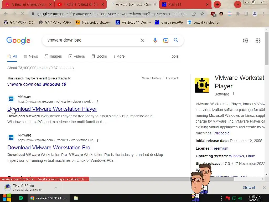Screen dimensions: 269x202
Task: Switch to the A Bowl of Cherries tab
Action: tap(28, 5)
